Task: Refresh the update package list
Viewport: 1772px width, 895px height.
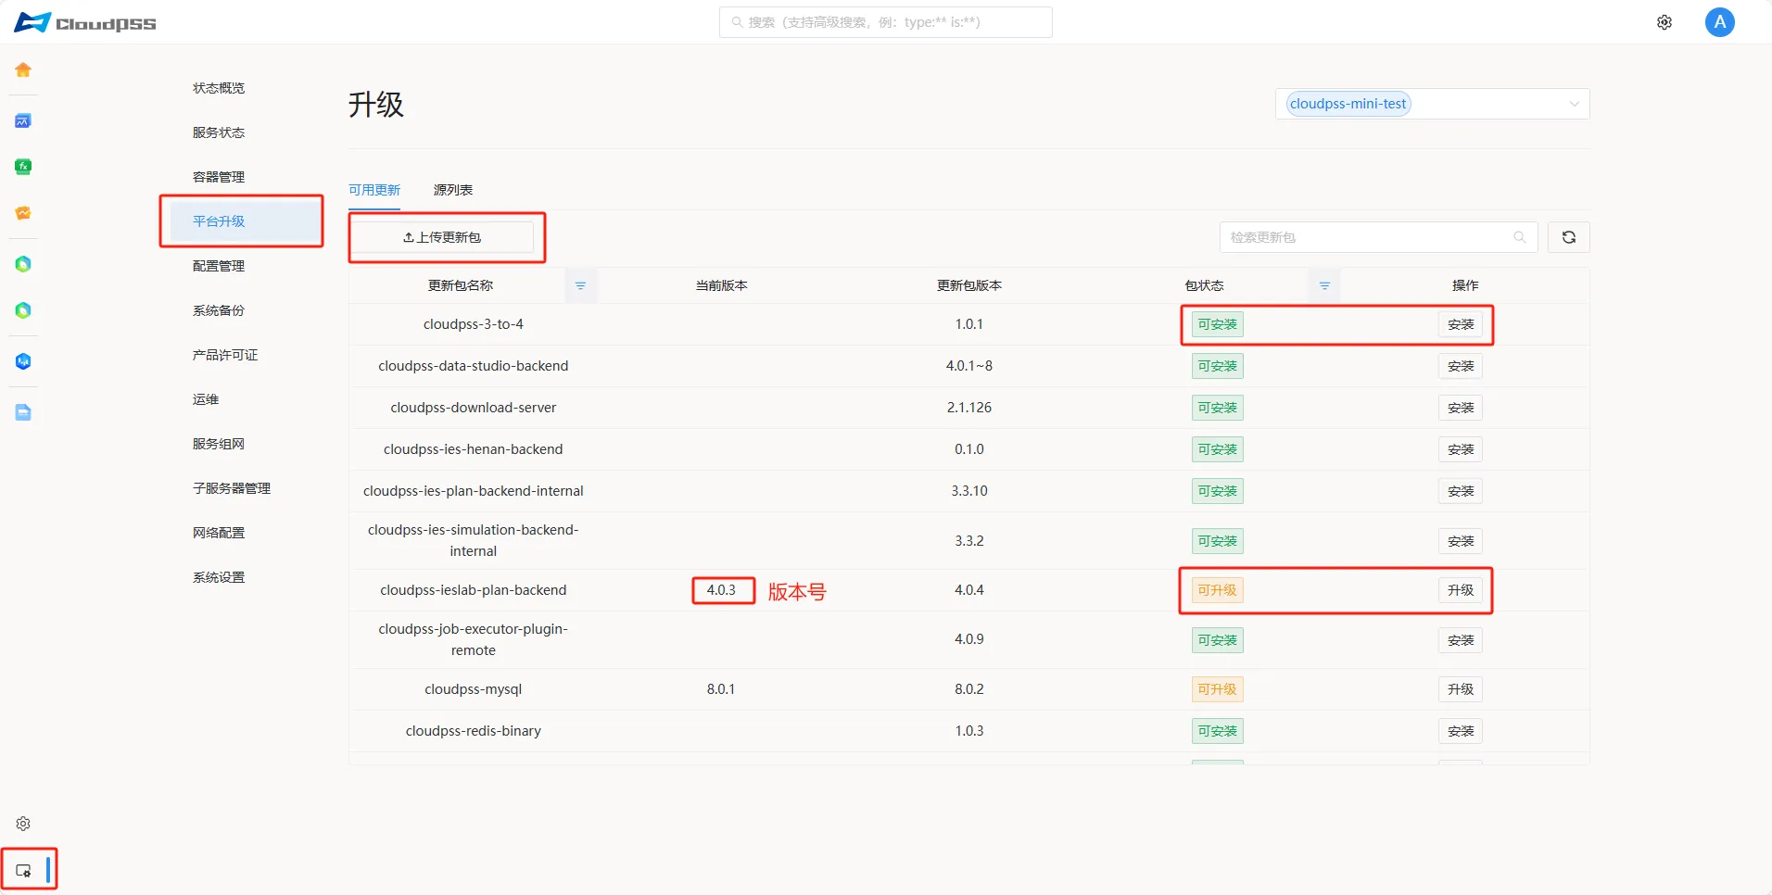Action: tap(1569, 237)
